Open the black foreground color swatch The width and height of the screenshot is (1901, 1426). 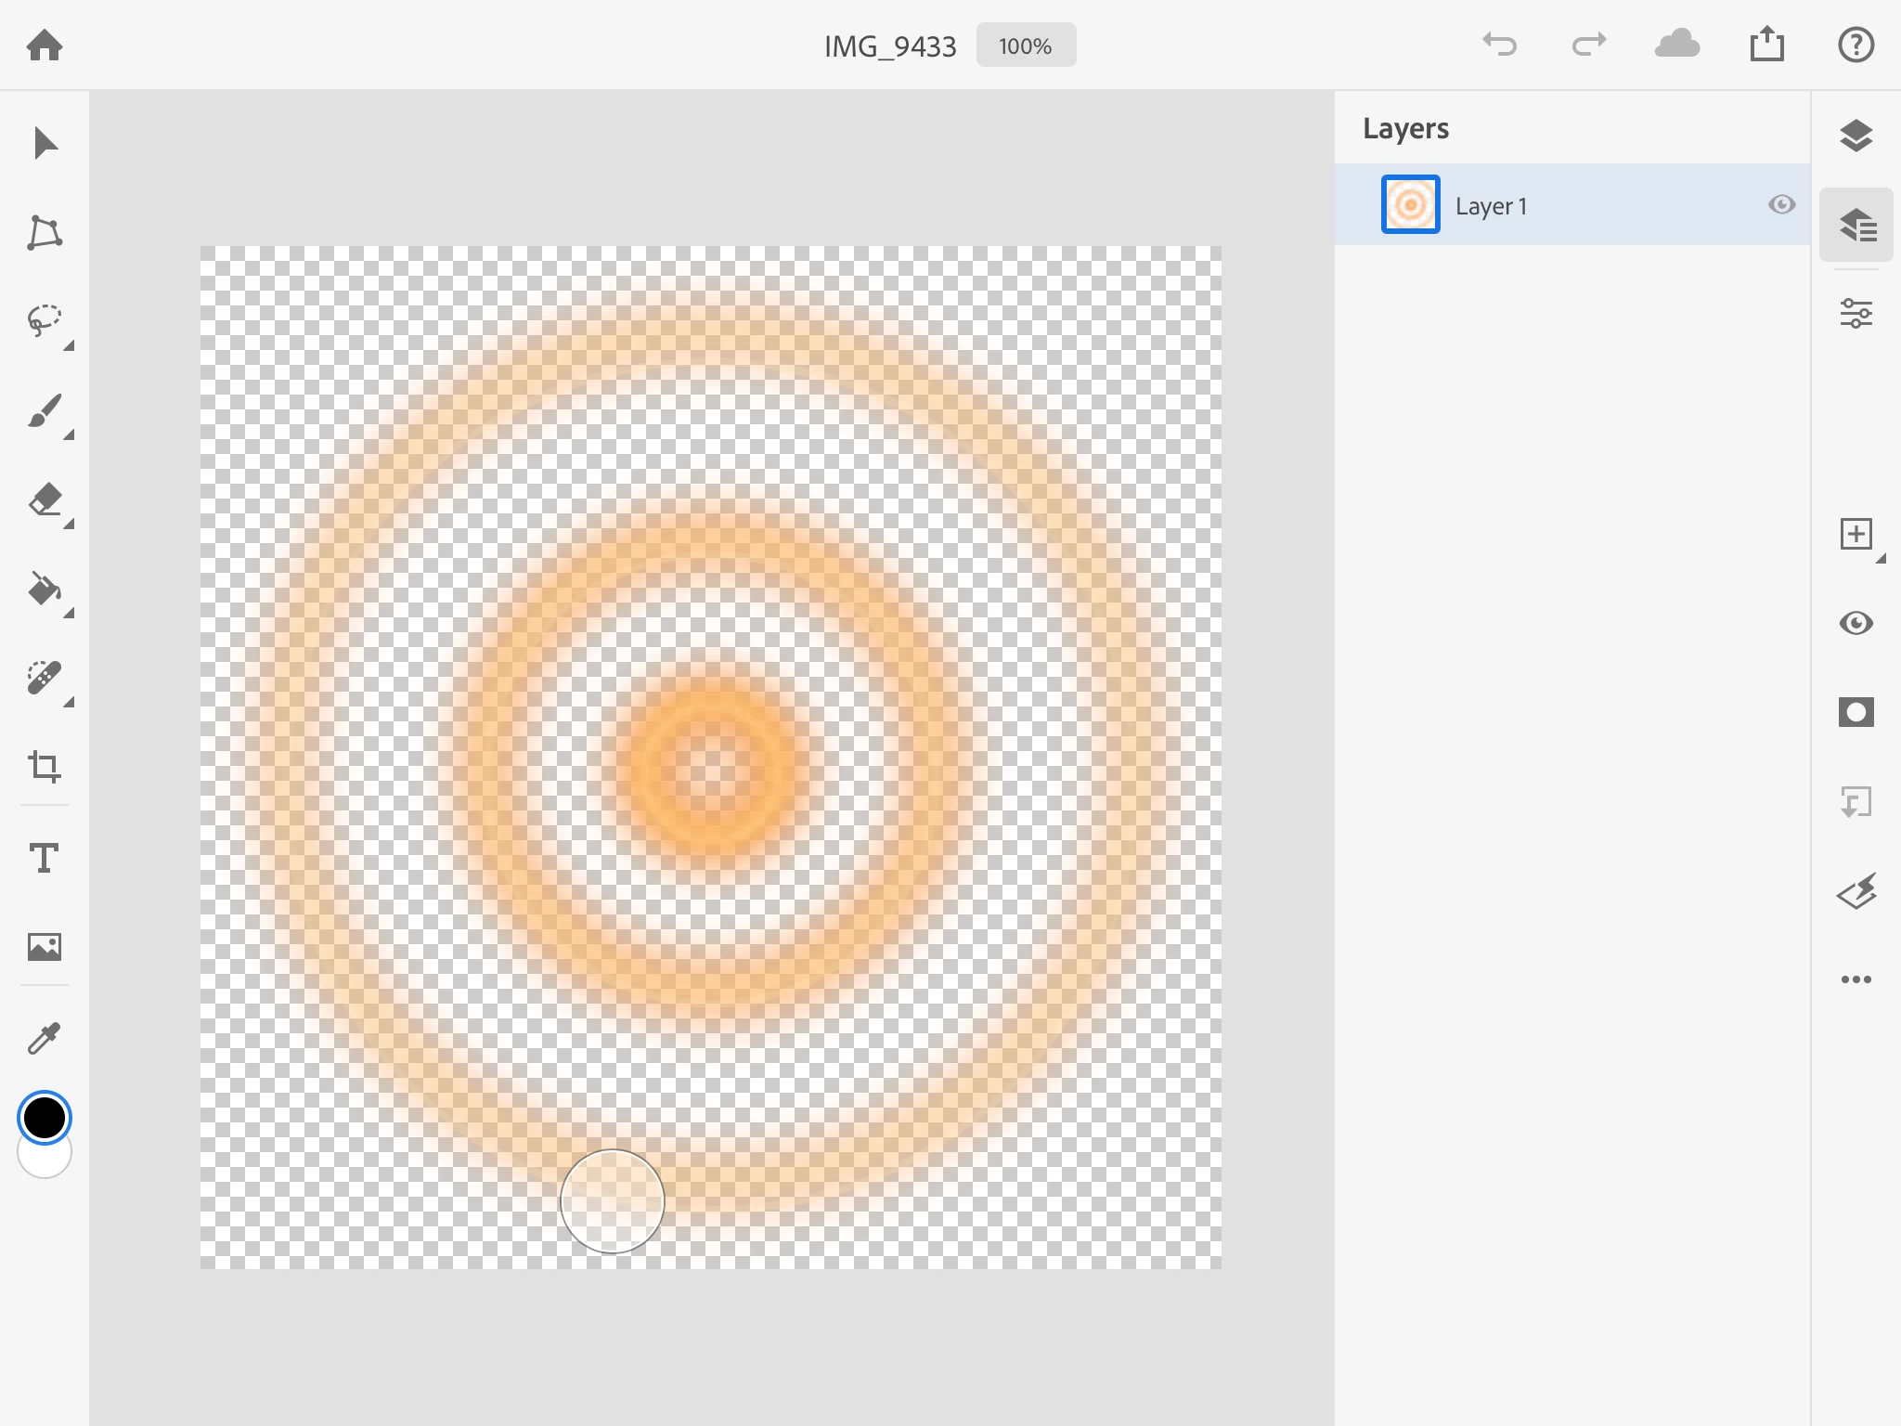point(45,1117)
